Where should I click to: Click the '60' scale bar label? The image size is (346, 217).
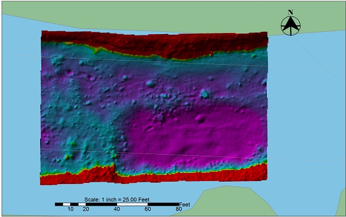[x=148, y=209]
